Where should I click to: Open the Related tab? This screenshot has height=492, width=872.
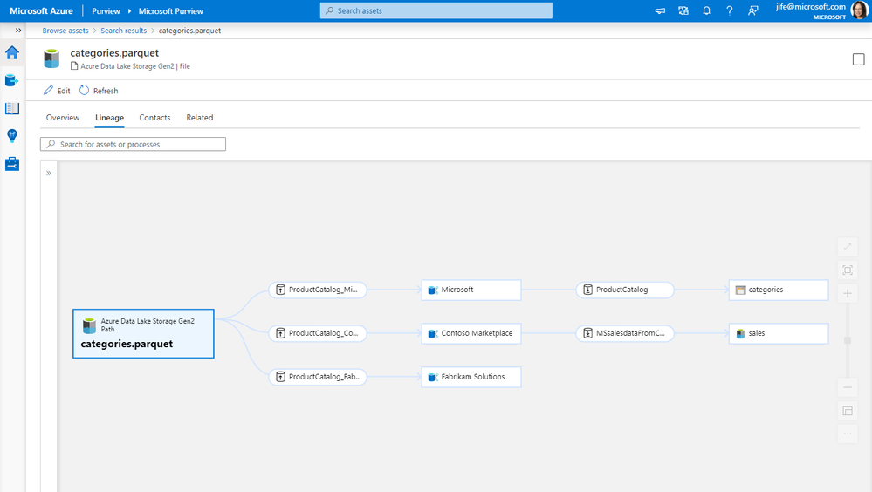pos(200,117)
